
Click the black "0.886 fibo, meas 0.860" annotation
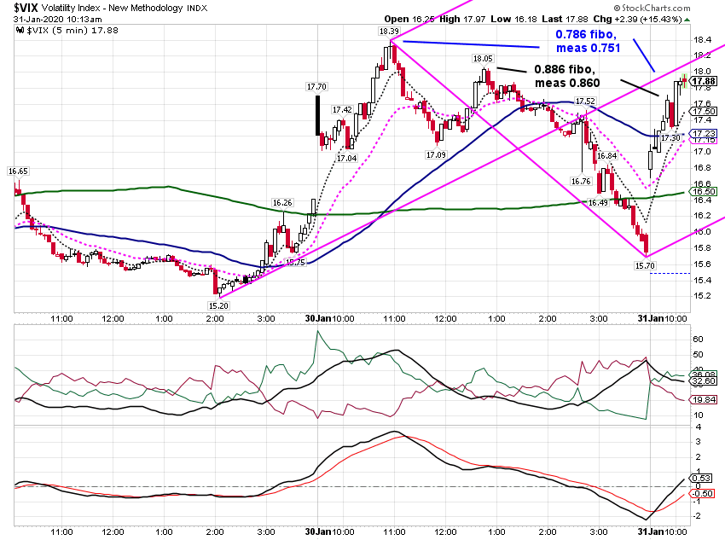click(x=566, y=76)
